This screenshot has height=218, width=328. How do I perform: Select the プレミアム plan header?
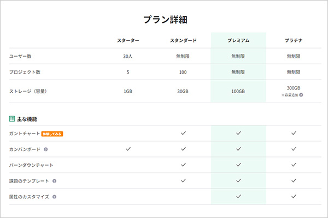[x=238, y=40]
